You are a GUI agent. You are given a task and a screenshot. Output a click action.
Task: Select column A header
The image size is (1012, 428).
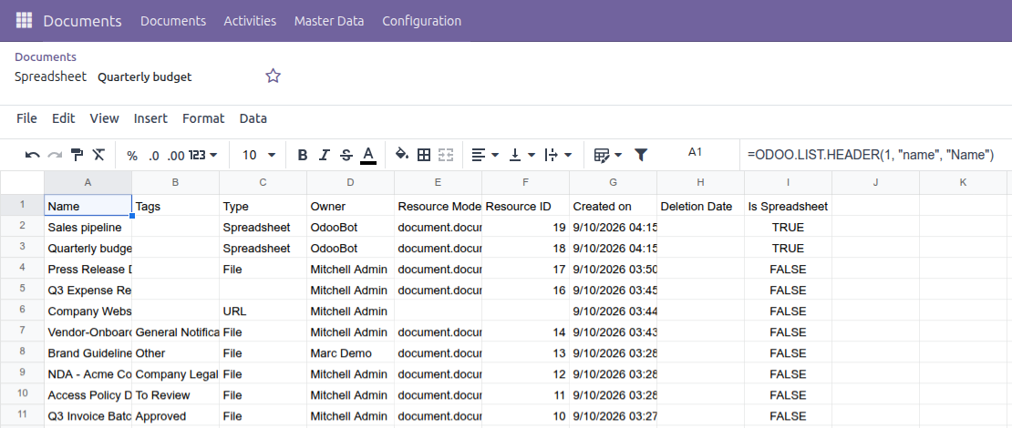88,182
